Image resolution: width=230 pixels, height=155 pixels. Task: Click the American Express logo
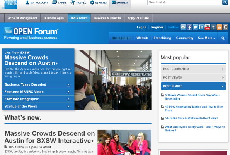coord(11,4)
